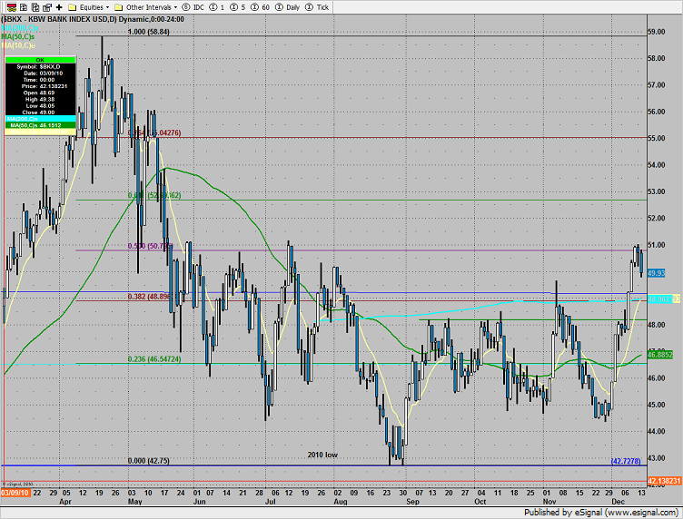
Task: Click the cyan MA(200,C)s data window row
Action: coord(40,119)
